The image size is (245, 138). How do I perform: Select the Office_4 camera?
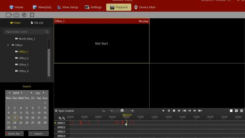click(x=22, y=71)
